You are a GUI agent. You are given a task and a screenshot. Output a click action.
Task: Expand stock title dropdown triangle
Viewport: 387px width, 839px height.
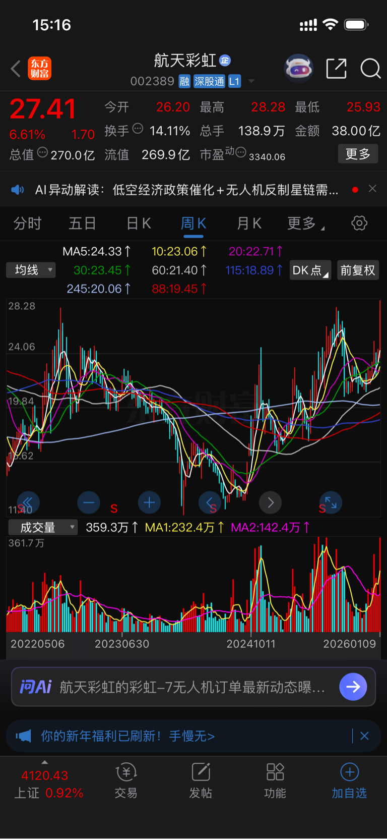click(x=251, y=81)
